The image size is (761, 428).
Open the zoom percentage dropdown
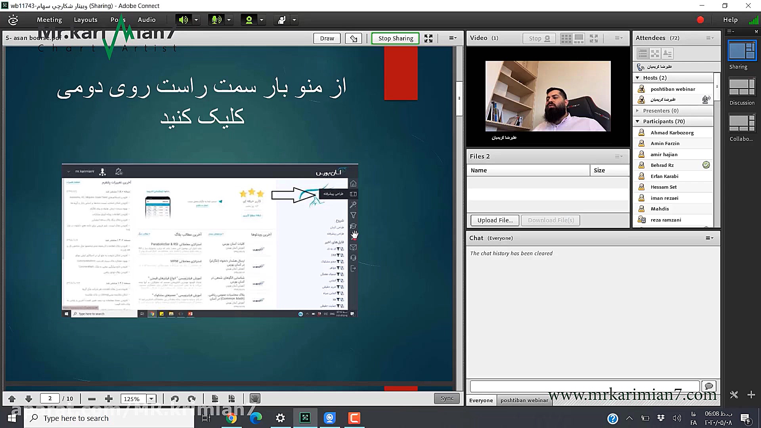pyautogui.click(x=151, y=399)
